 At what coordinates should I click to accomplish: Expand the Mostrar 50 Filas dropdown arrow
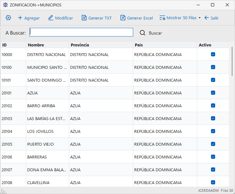[x=199, y=18]
